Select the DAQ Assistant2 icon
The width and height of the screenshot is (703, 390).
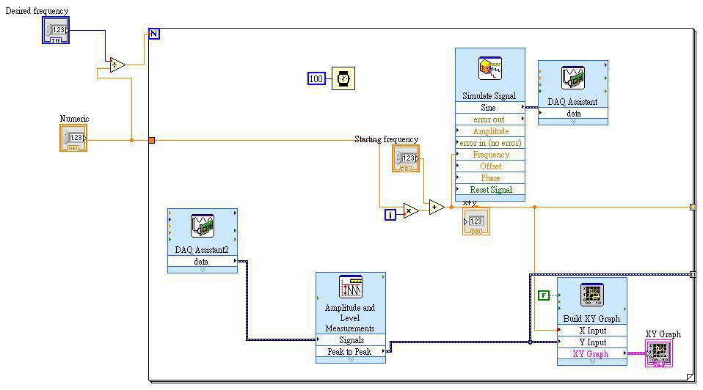[203, 226]
